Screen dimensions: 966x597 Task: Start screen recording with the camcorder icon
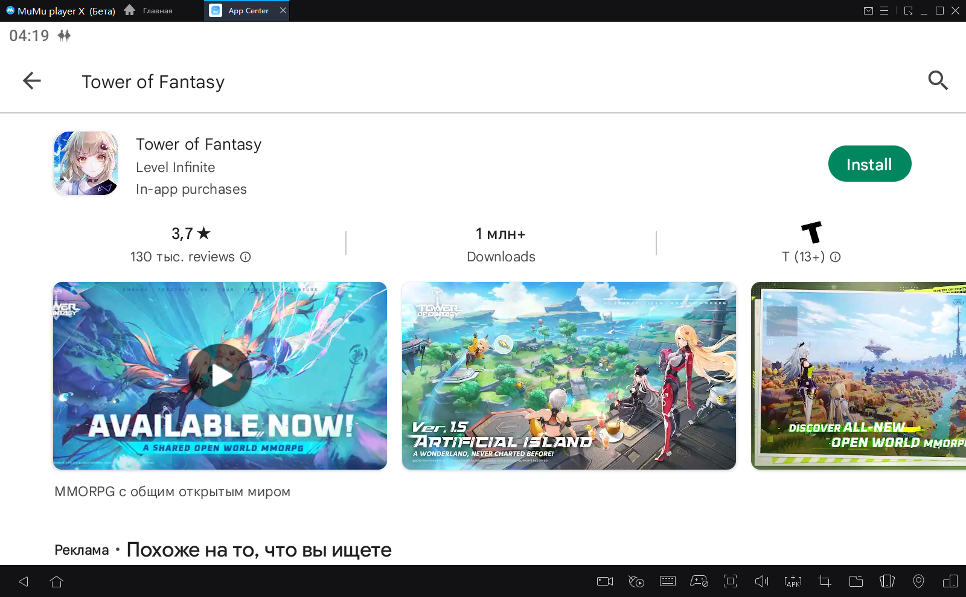tap(604, 581)
